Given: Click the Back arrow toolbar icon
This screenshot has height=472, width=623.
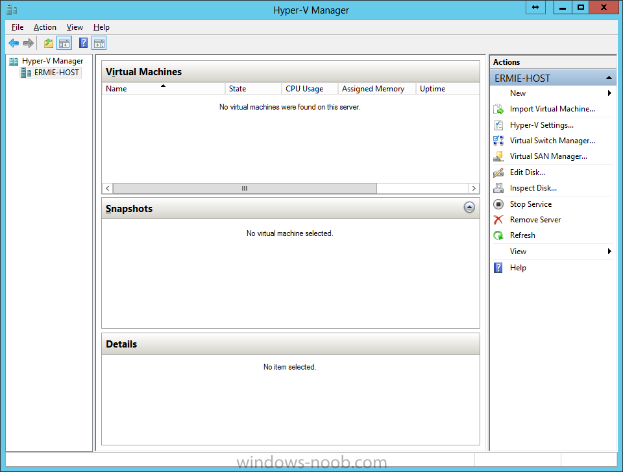Looking at the screenshot, I should pos(14,43).
